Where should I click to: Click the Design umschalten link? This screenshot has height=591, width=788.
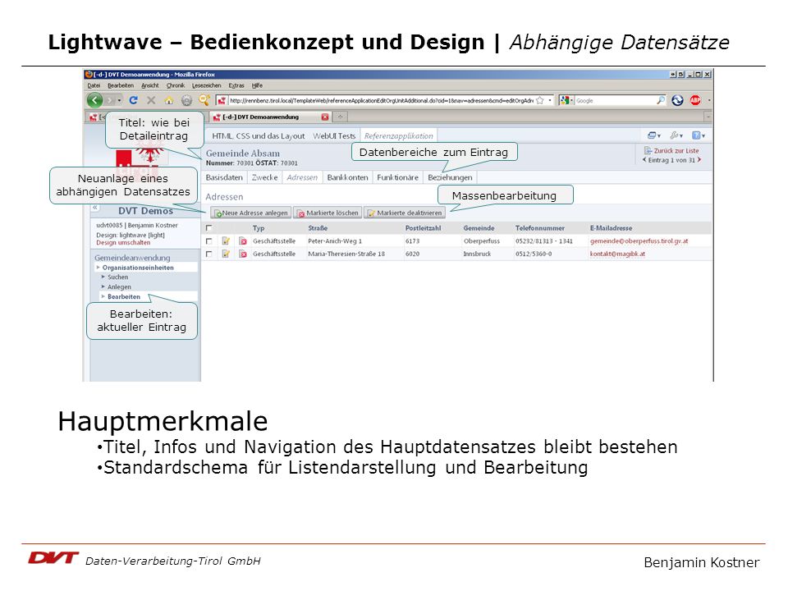coord(123,243)
